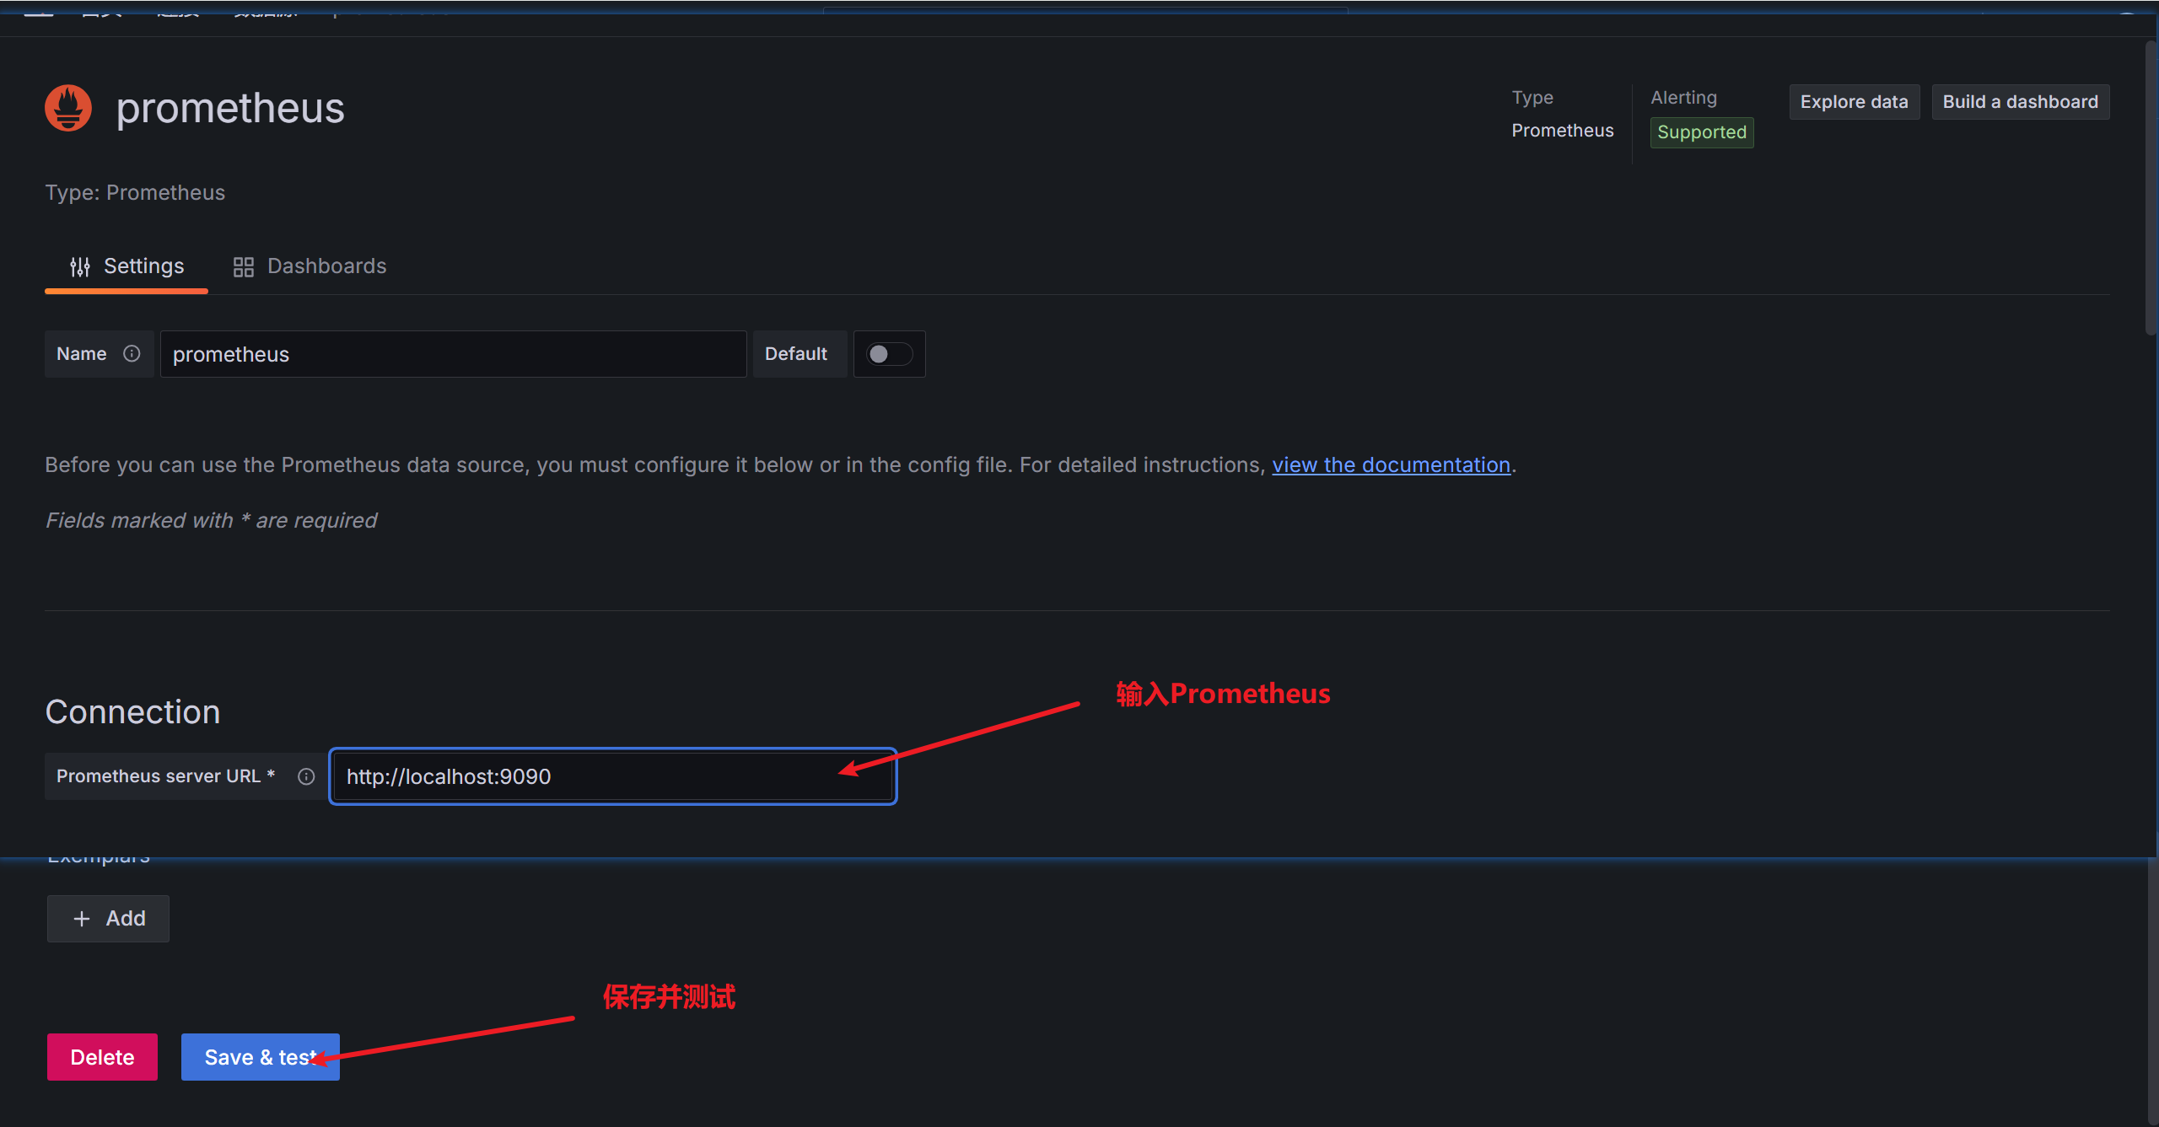The height and width of the screenshot is (1127, 2159).
Task: Click the info icon next to Name
Action: pos(132,354)
